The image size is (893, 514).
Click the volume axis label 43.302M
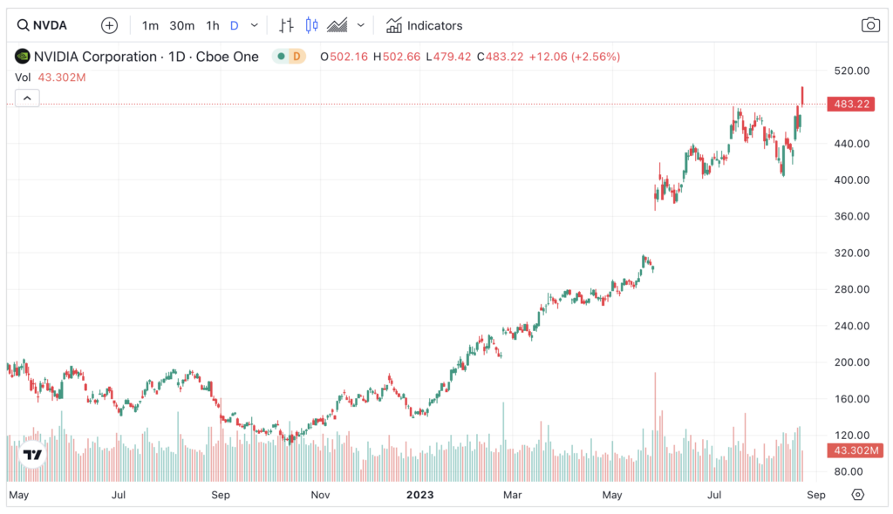[855, 450]
